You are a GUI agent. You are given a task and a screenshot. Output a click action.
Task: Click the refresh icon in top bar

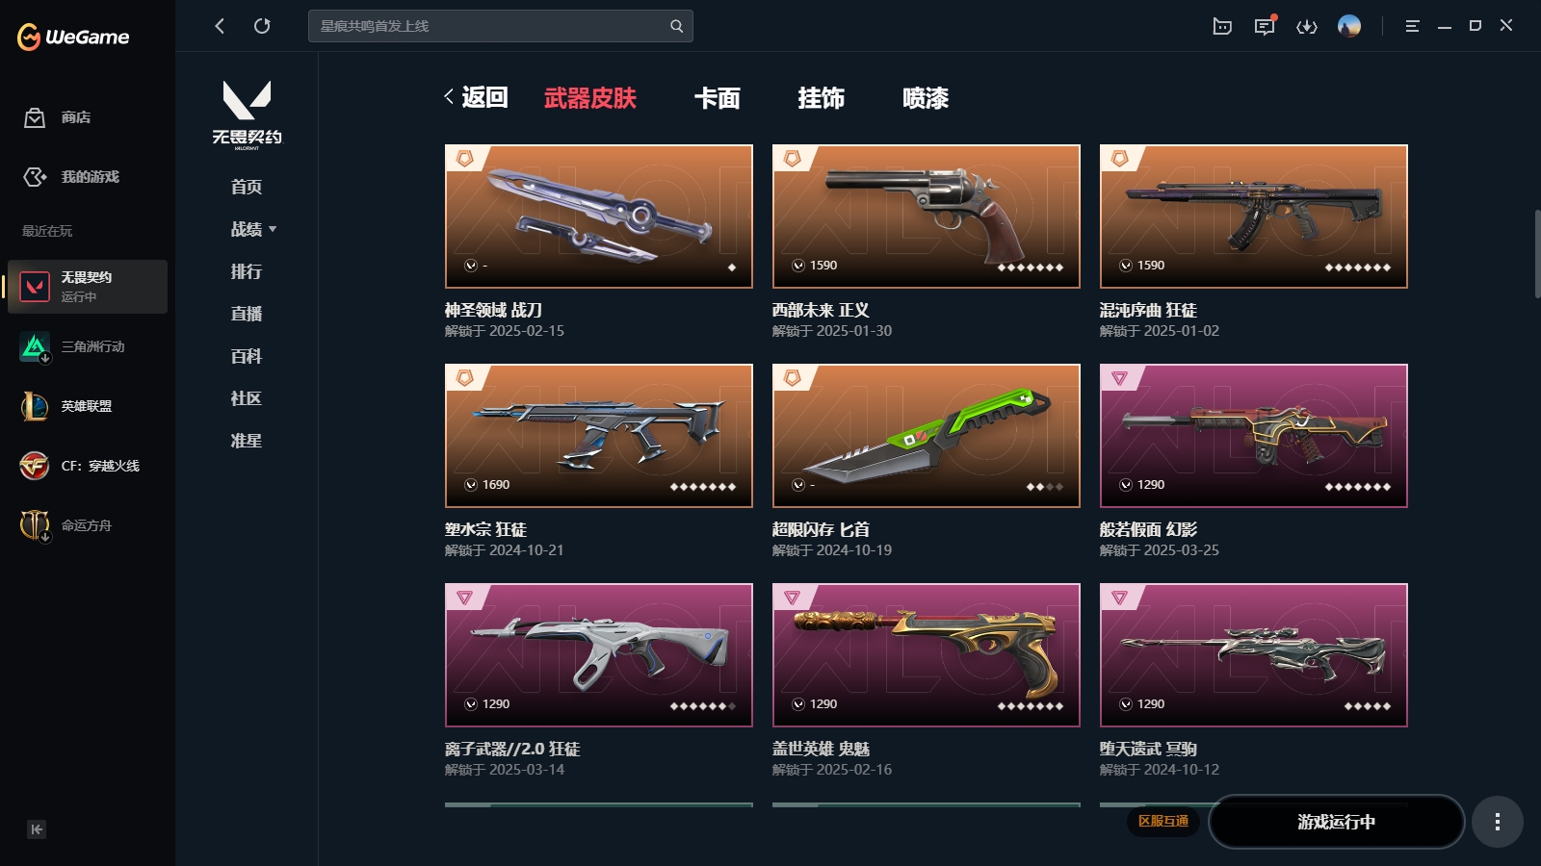pyautogui.click(x=262, y=26)
